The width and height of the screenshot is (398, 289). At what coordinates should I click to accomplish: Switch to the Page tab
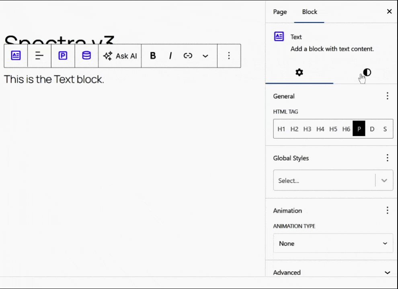280,12
